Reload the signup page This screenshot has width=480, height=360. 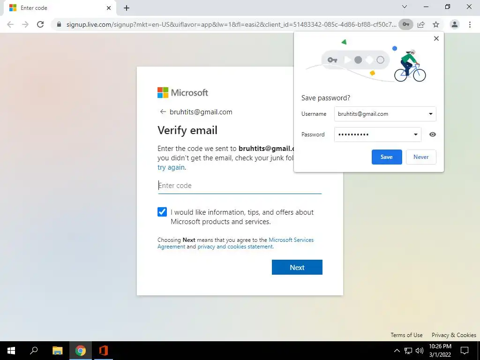40,24
